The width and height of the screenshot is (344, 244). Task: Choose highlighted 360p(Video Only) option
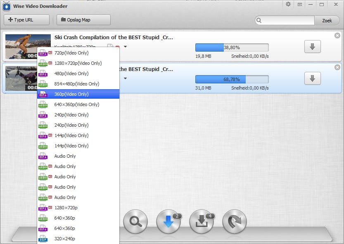point(78,94)
